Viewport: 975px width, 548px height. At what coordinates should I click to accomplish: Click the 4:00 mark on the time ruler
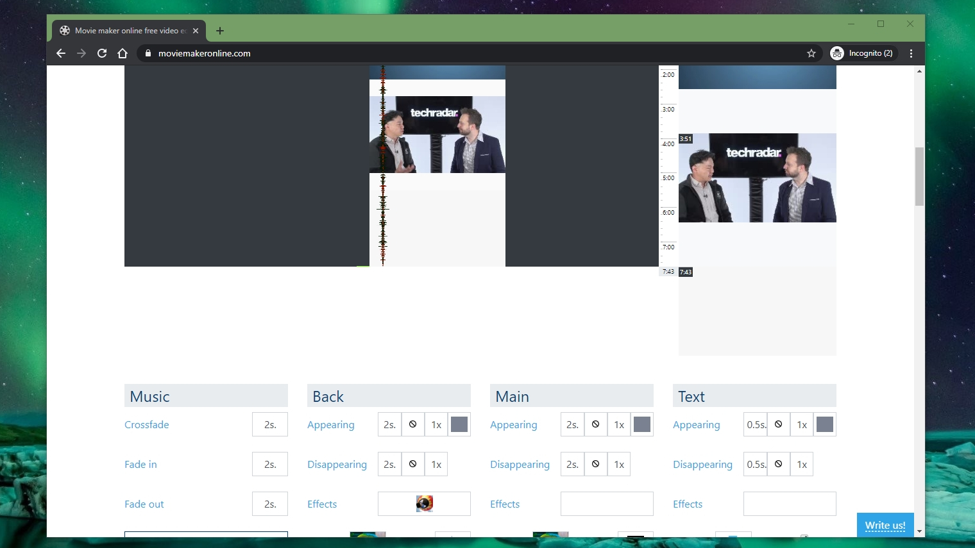click(668, 144)
